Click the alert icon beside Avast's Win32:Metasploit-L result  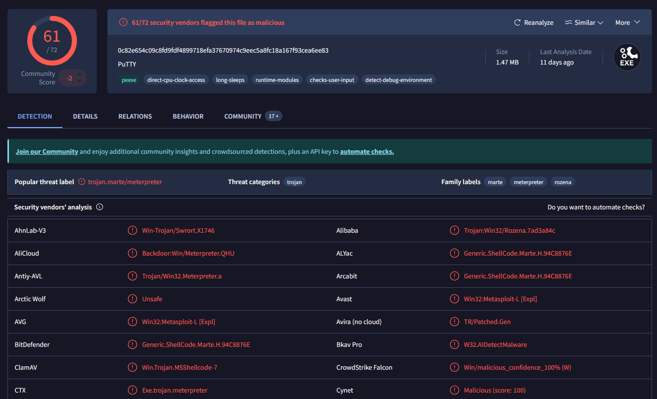coord(454,299)
